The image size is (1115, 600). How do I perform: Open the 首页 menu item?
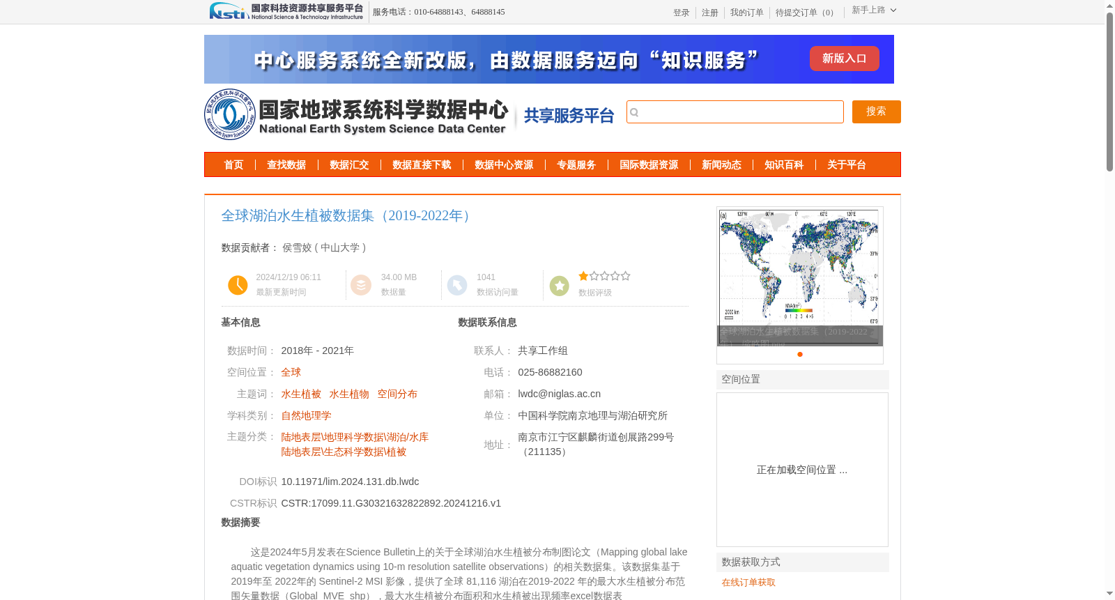(x=233, y=165)
